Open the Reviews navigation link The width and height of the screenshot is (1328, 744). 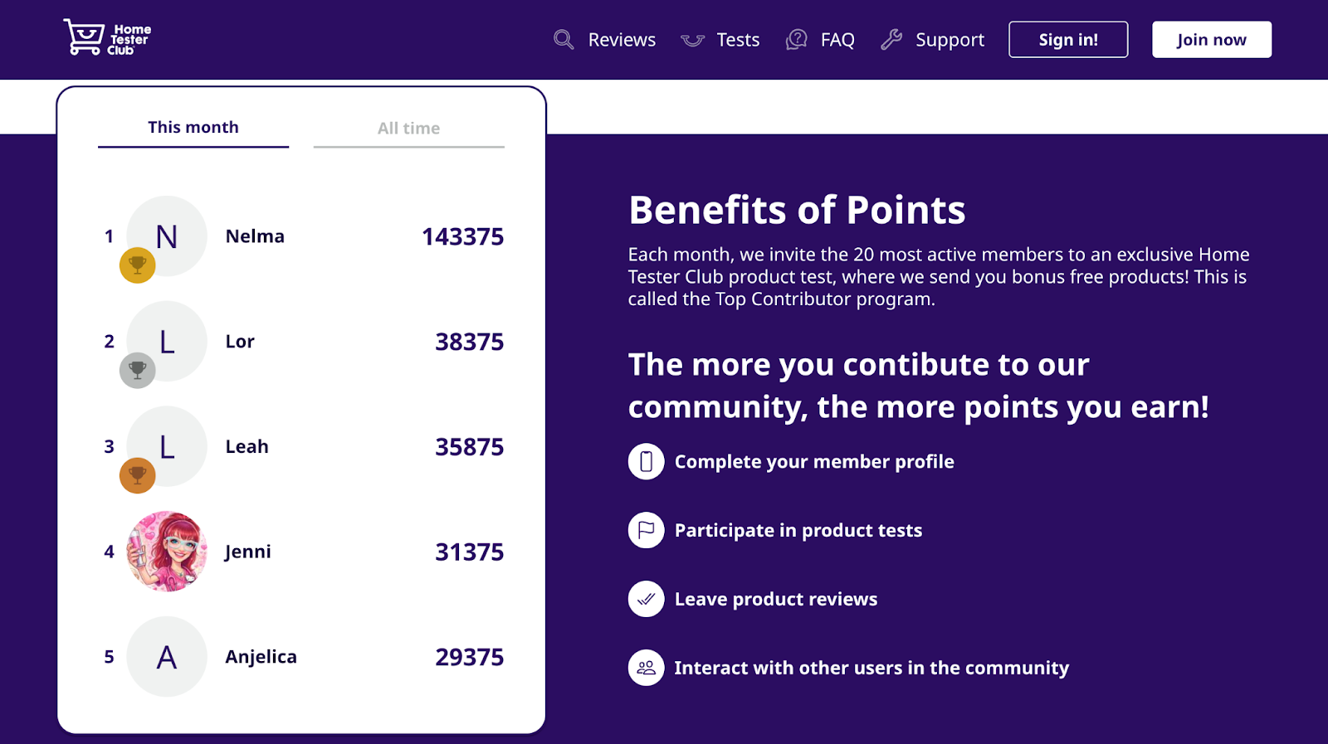pos(622,40)
